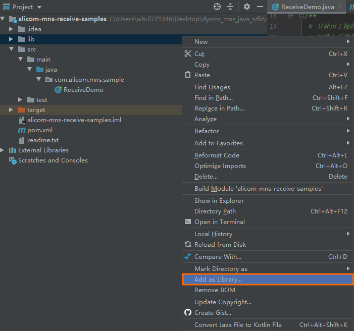Viewport: 354px width, 331px height.
Task: Open the Analyze submenu
Action: coord(268,119)
